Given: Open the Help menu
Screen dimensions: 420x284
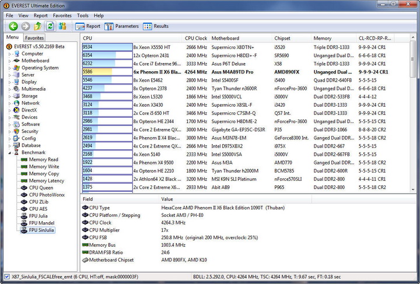Looking at the screenshot, I should pyautogui.click(x=99, y=16).
